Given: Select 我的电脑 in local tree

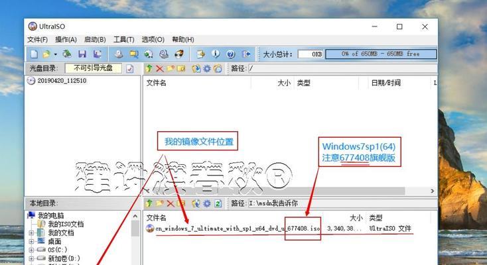Looking at the screenshot, I should [x=50, y=215].
